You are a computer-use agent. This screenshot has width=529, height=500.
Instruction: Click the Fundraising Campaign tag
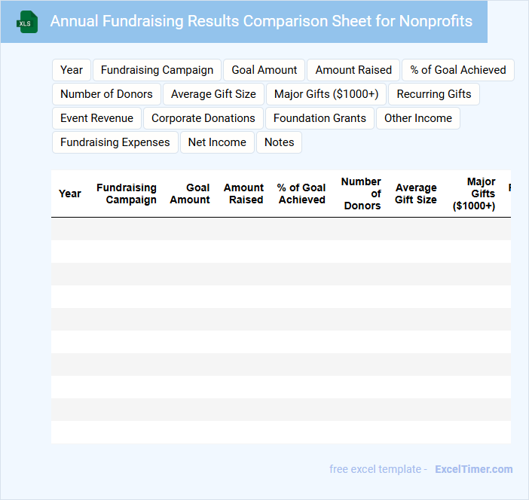coord(157,70)
